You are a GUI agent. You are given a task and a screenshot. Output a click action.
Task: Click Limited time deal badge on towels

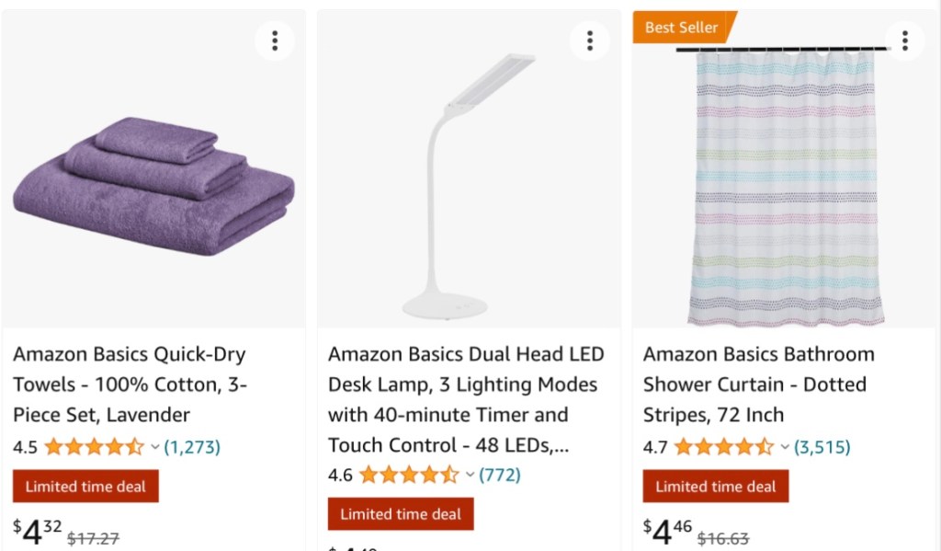click(x=85, y=487)
